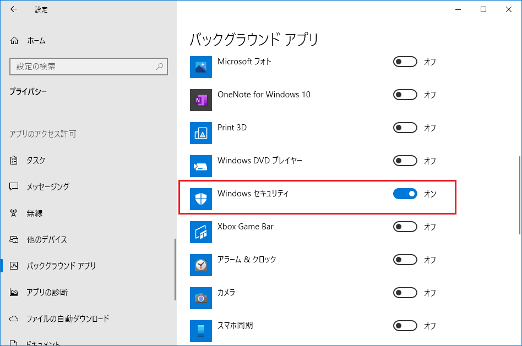Turn on アラーム & クロック toggle
The image size is (522, 346).
tap(405, 260)
